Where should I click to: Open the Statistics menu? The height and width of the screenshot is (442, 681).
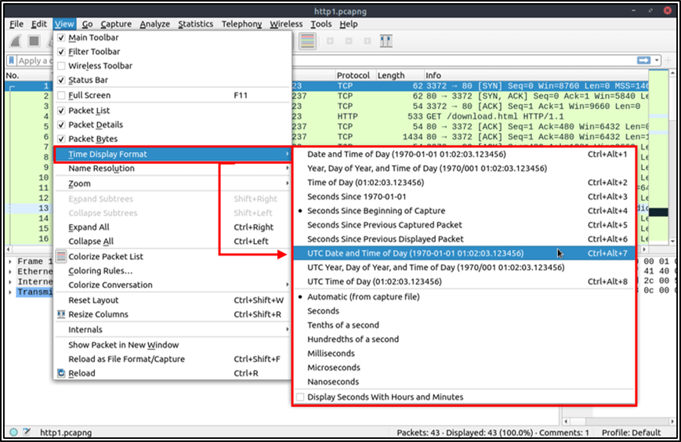pyautogui.click(x=195, y=24)
